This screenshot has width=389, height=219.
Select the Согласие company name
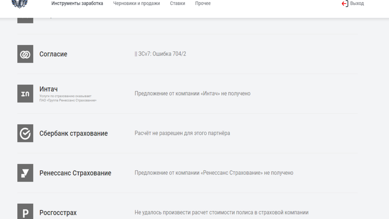pos(53,54)
